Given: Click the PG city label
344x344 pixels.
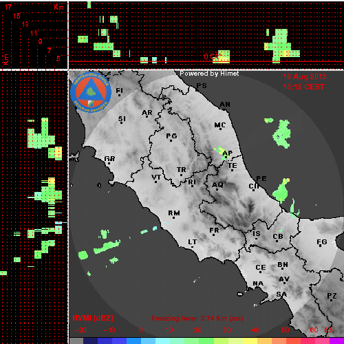Looking at the screenshot, I should (171, 136).
